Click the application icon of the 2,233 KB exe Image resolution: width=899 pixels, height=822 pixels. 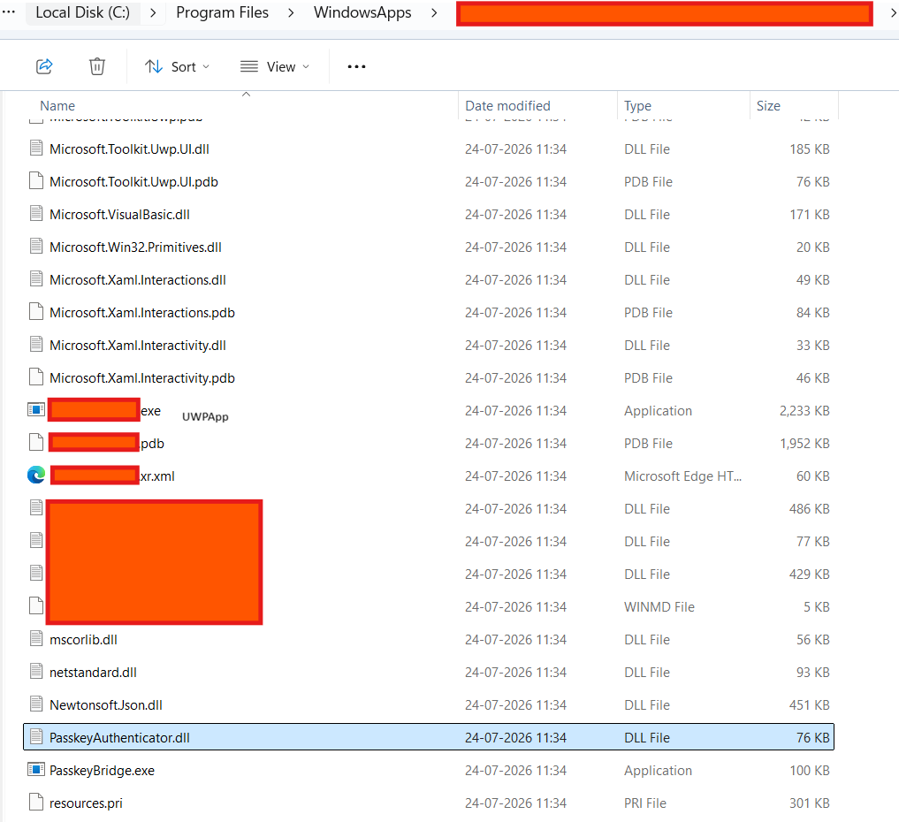pyautogui.click(x=36, y=410)
